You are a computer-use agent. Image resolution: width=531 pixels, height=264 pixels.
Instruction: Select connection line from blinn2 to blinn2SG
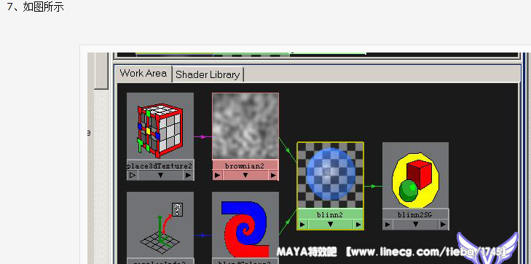click(373, 186)
